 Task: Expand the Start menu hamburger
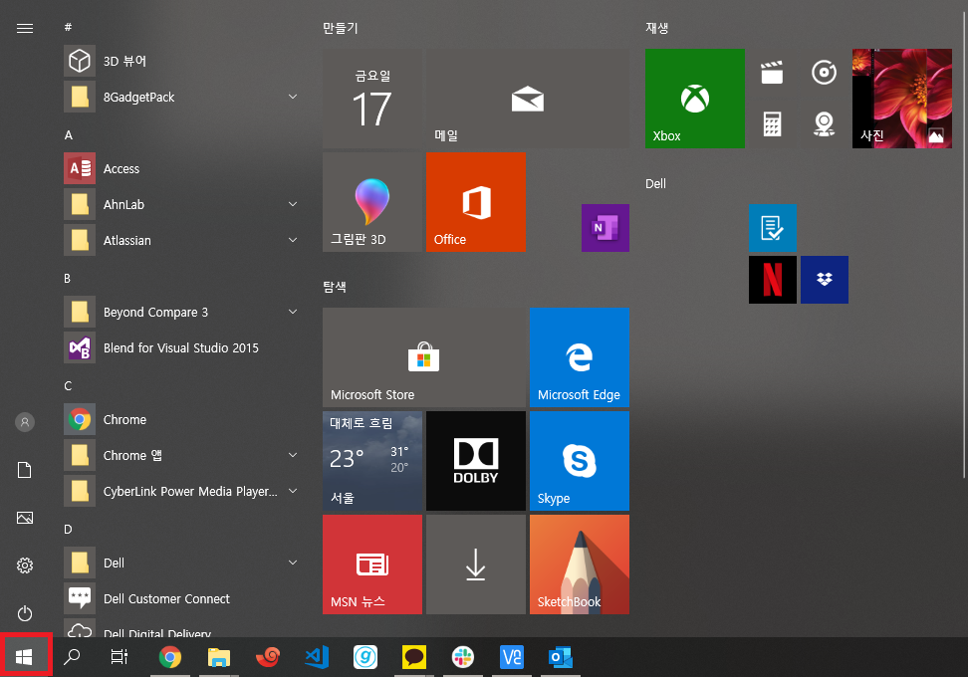coord(25,29)
